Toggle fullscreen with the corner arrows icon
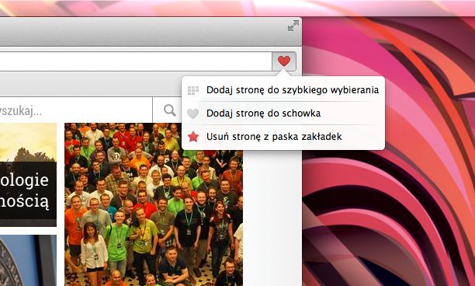This screenshot has height=286, width=475. point(293,26)
